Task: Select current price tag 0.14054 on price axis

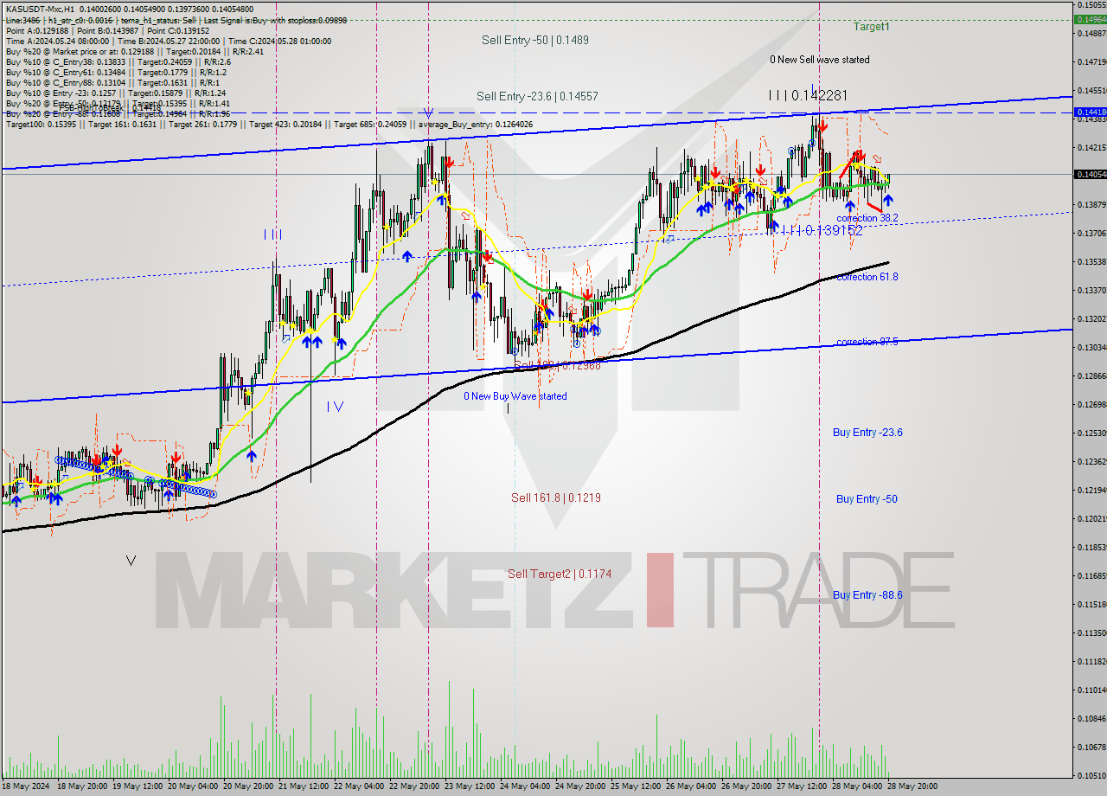Action: click(x=1090, y=174)
